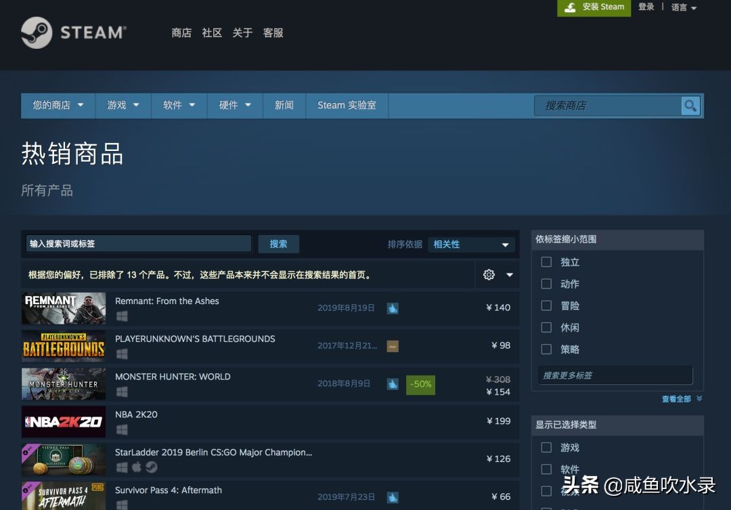
Task: Enable the 动作 tag filter
Action: tap(546, 284)
